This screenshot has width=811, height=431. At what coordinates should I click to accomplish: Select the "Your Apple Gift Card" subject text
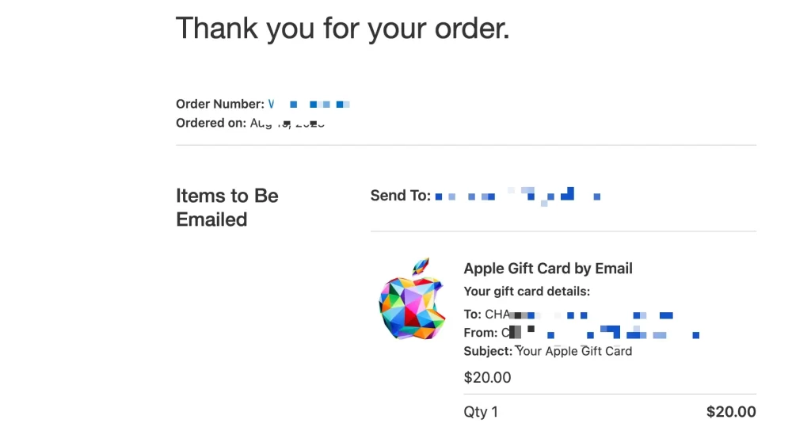point(573,351)
